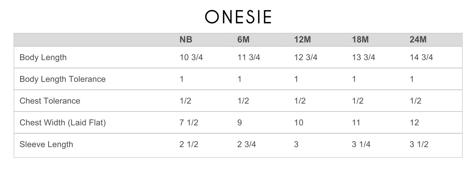Choose the 18M column header
This screenshot has width=476, height=184.
[x=360, y=40]
